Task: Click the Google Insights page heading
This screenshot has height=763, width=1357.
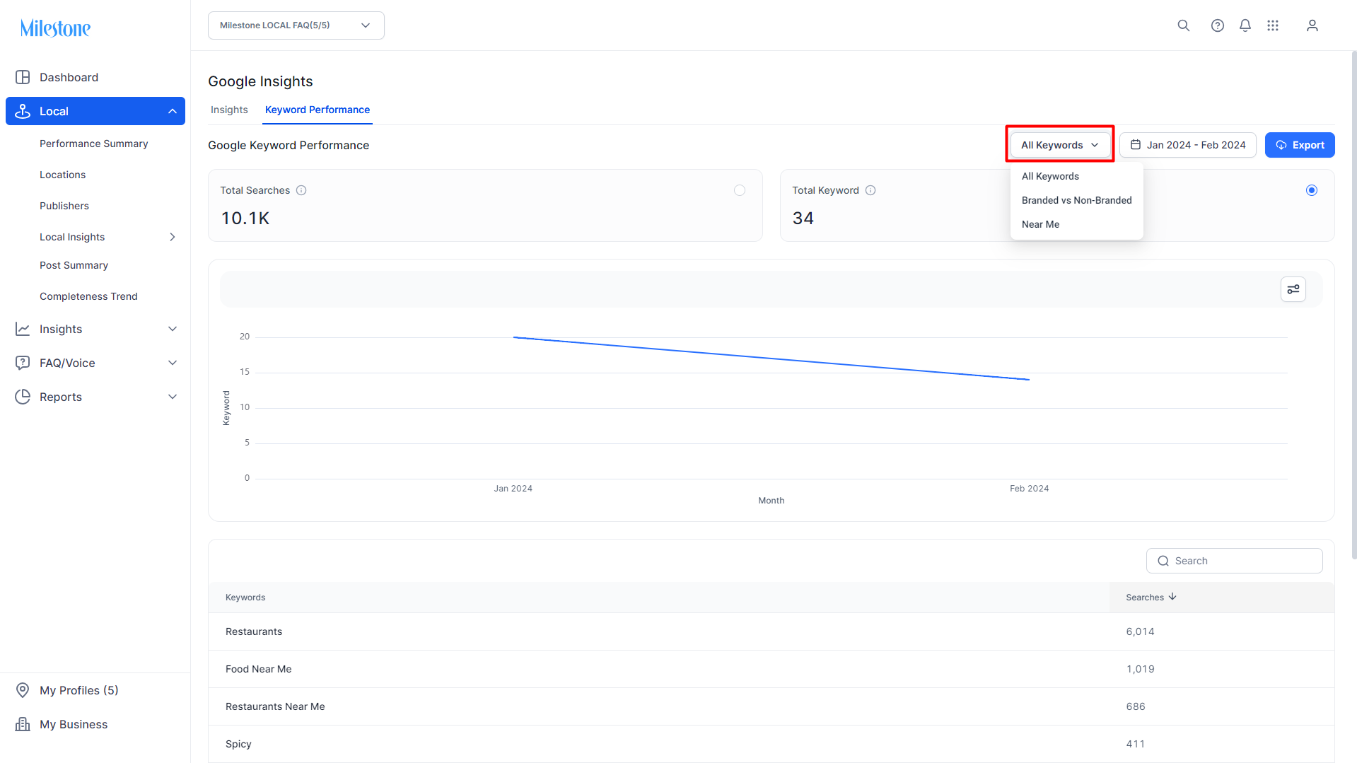Action: tap(260, 81)
